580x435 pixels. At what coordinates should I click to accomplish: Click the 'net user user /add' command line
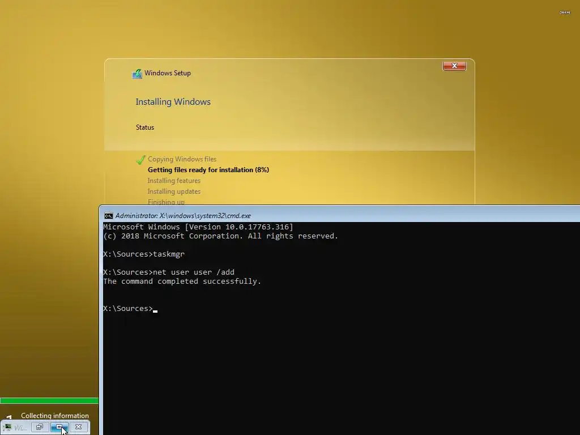(169, 272)
